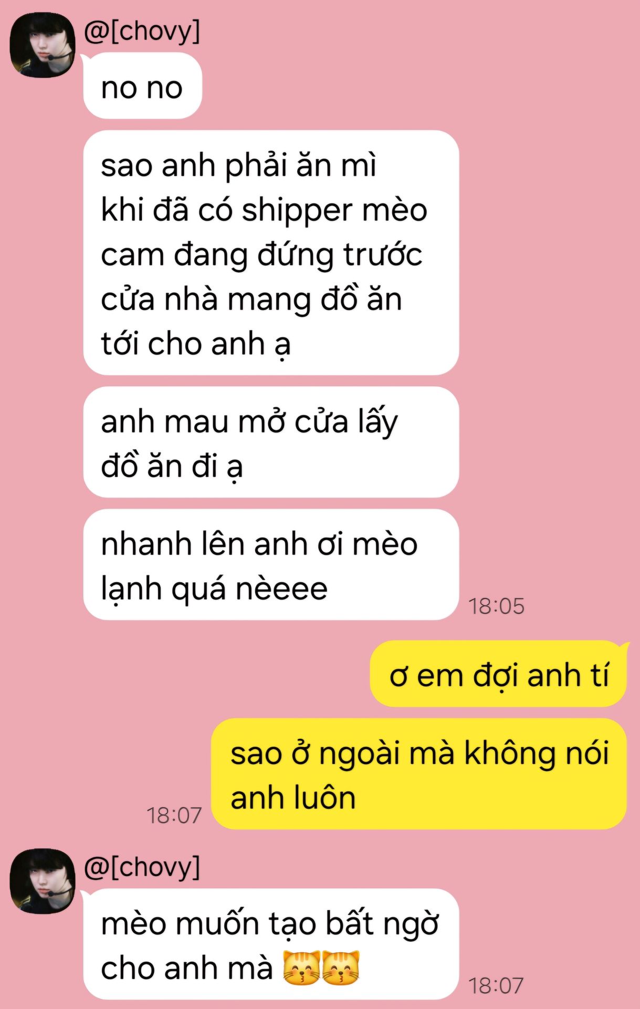This screenshot has height=1009, width=640.
Task: Click 'anh luôn' text in yellow bubble
Action: pos(293,798)
